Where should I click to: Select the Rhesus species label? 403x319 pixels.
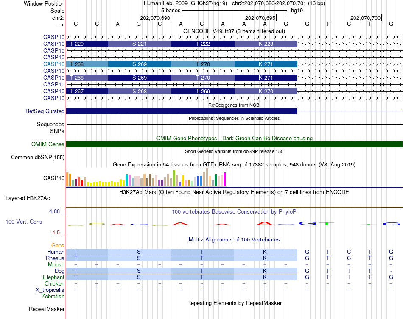pyautogui.click(x=55, y=258)
